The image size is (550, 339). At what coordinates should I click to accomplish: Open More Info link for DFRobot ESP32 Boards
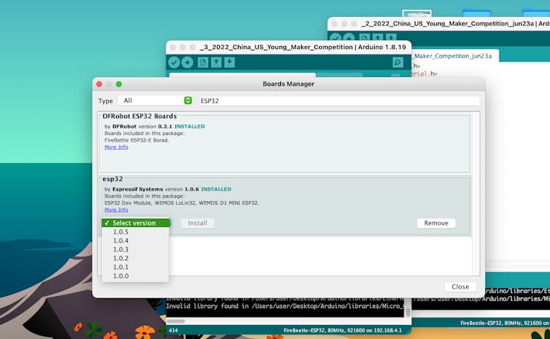pyautogui.click(x=116, y=147)
